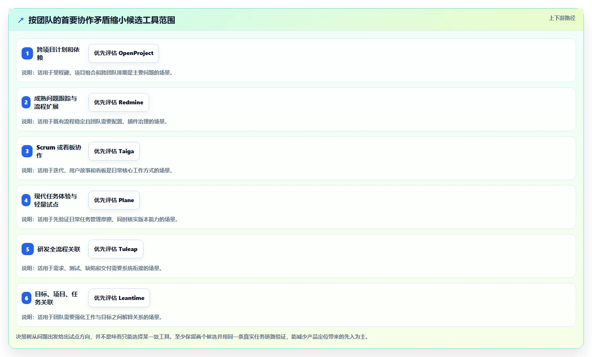Open the 优先评估 Tuleap button
592x357 pixels.
116,249
